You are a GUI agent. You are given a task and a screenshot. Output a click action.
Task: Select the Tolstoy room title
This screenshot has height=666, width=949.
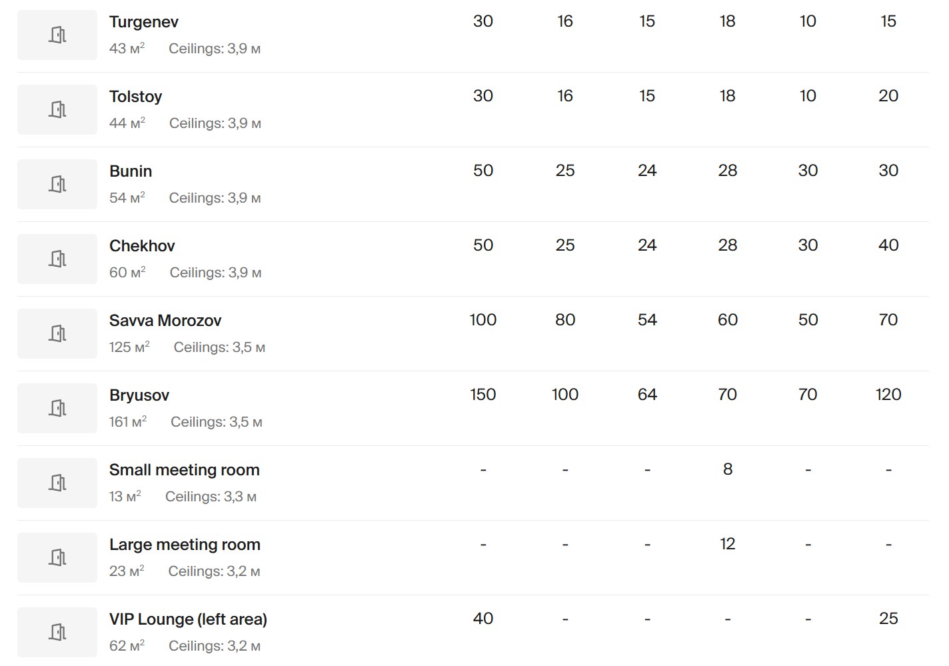tap(135, 97)
